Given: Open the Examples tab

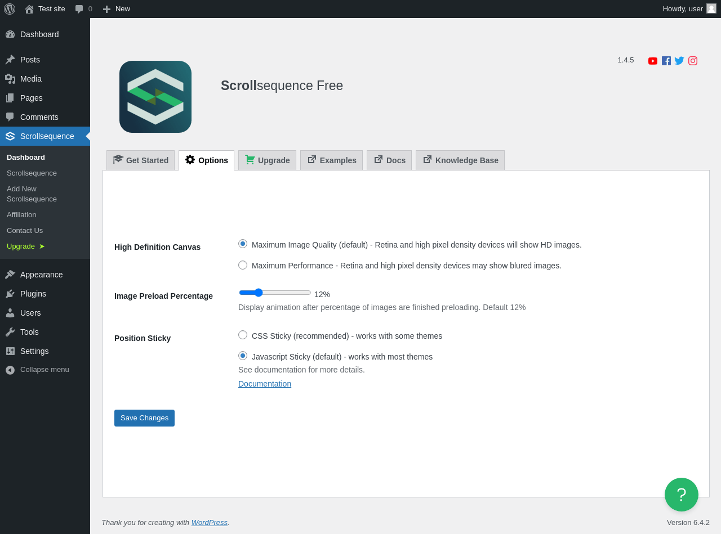Looking at the screenshot, I should [x=331, y=160].
